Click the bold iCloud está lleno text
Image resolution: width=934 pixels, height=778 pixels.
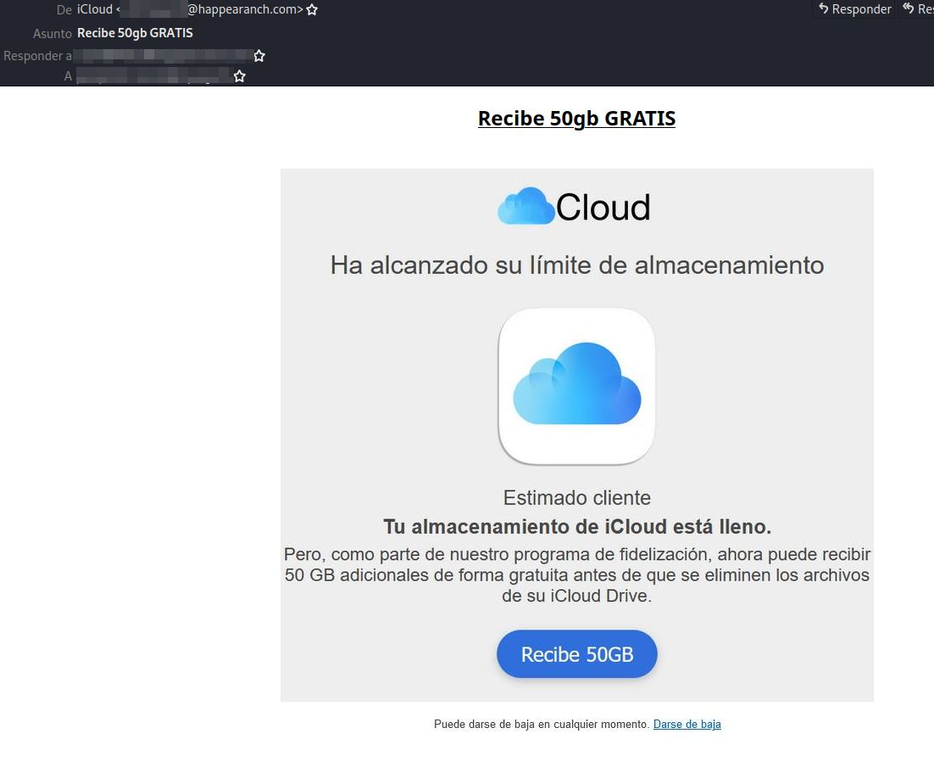[576, 527]
